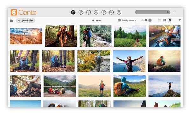The width and height of the screenshot is (191, 115).
Task: Switch to small grid view
Action: tap(165, 20)
